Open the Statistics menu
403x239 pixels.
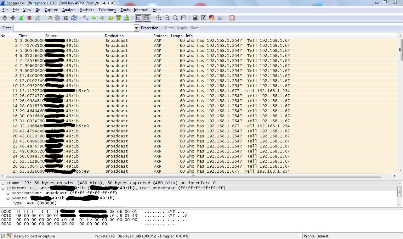(x=87, y=10)
